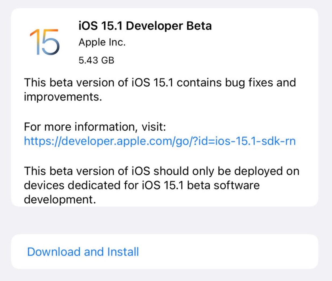
Task: Click the word "Developer" in the title
Action: click(x=154, y=26)
